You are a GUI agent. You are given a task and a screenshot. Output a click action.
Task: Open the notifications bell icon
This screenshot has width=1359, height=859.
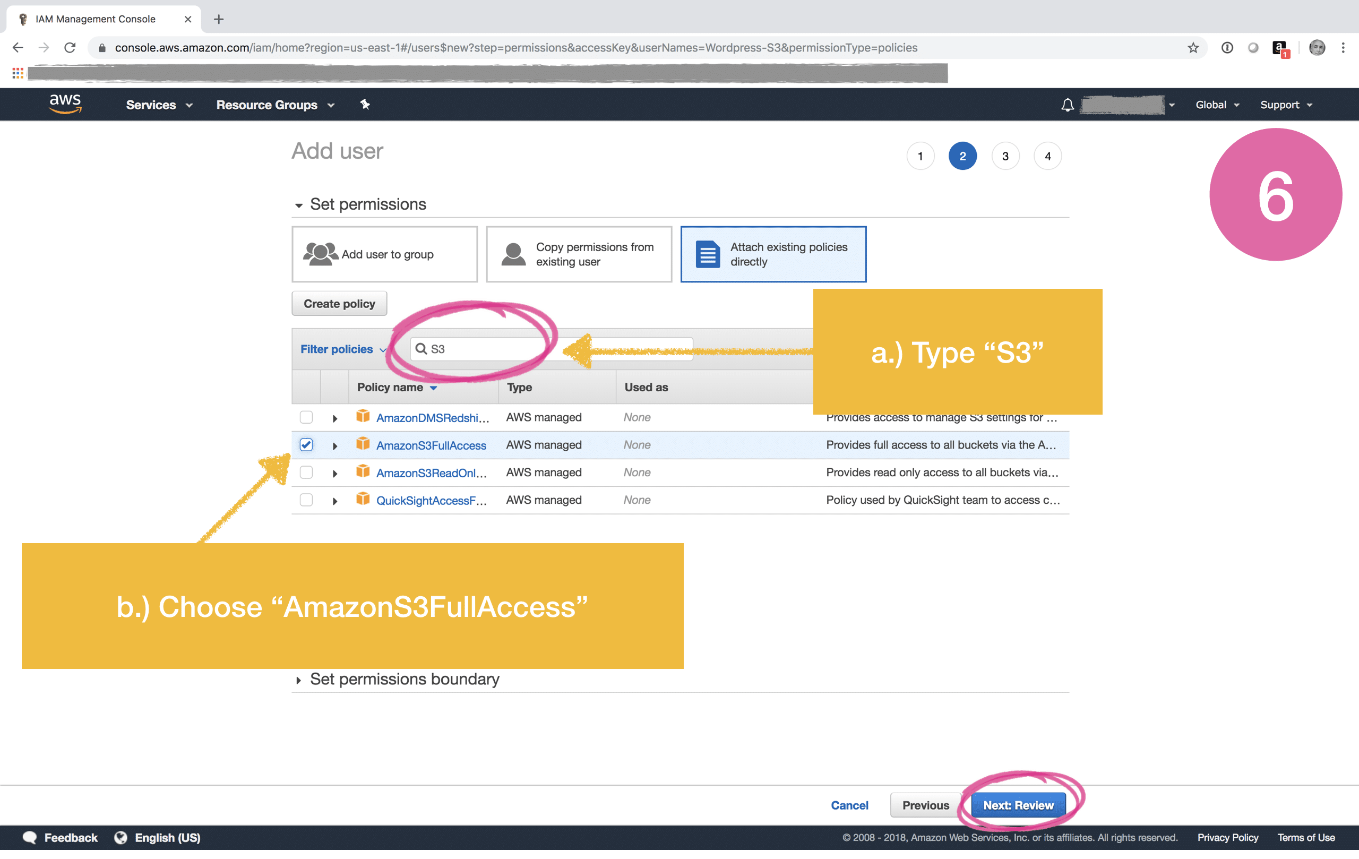pyautogui.click(x=1067, y=105)
